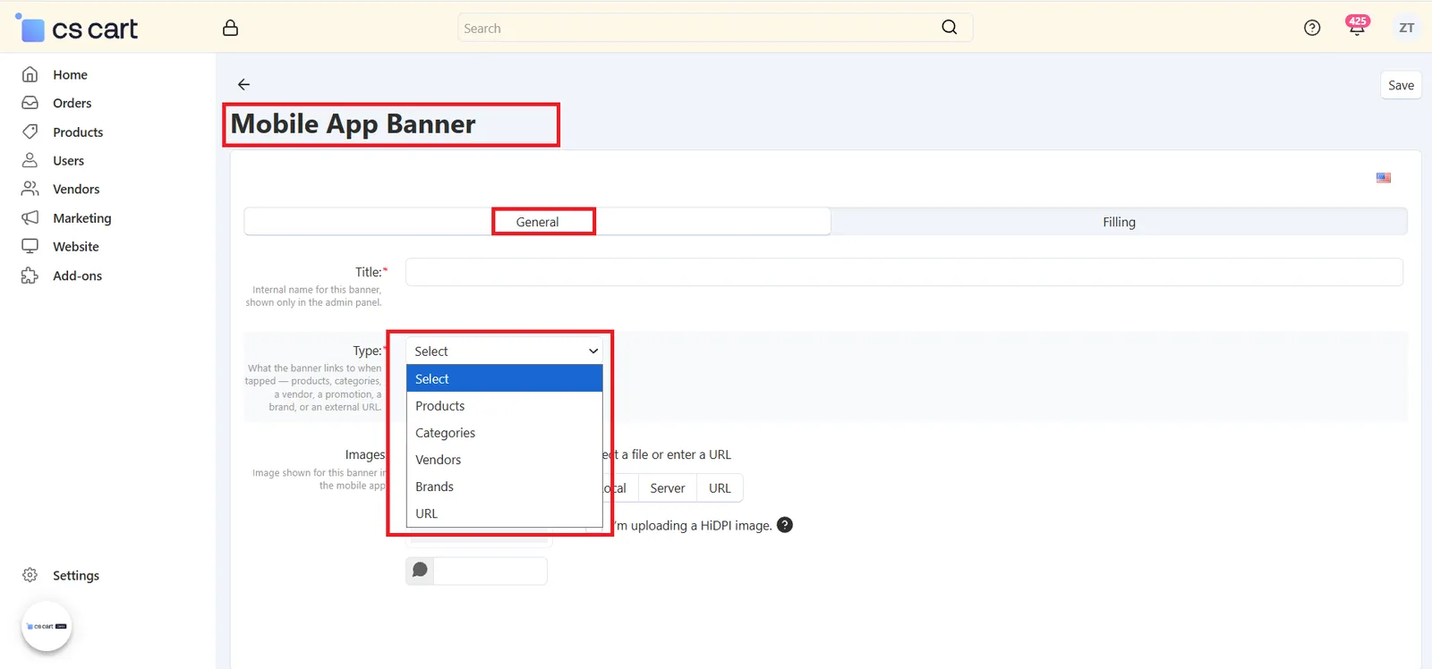Open Users sidebar item

(x=68, y=160)
